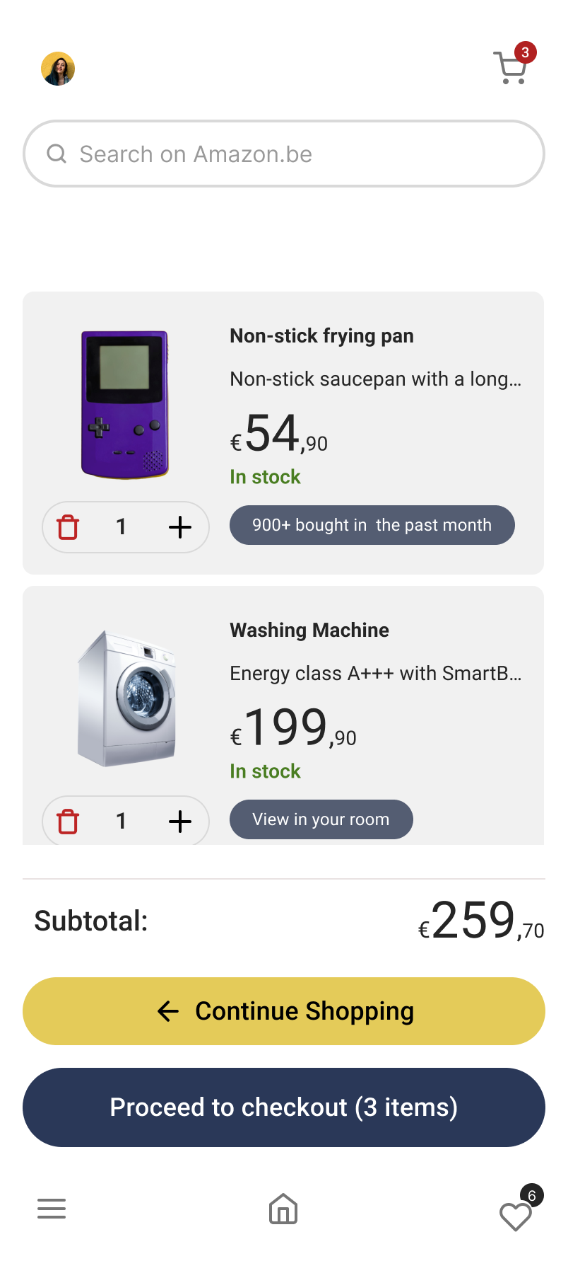Click the frying pan quantity number
Screen dimensions: 568x1261
click(122, 527)
